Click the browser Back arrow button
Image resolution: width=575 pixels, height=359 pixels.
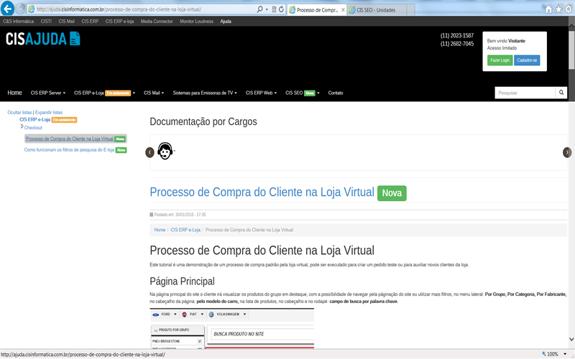pos(8,9)
